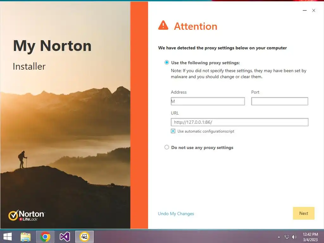This screenshot has width=324, height=243.
Task: Minimize the Norton installer window
Action: point(305,10)
